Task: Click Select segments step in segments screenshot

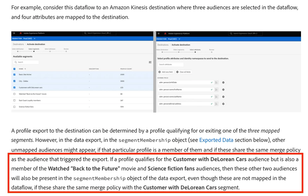Action: pos(34,49)
